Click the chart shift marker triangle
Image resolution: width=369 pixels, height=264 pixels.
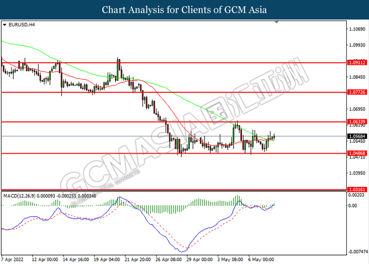click(277, 22)
